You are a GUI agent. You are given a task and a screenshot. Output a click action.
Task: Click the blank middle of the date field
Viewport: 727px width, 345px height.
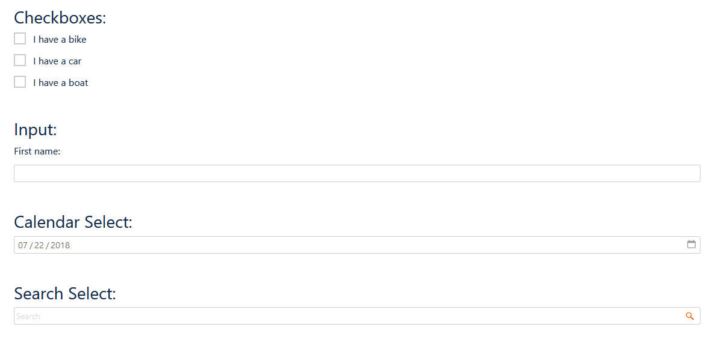click(x=378, y=245)
